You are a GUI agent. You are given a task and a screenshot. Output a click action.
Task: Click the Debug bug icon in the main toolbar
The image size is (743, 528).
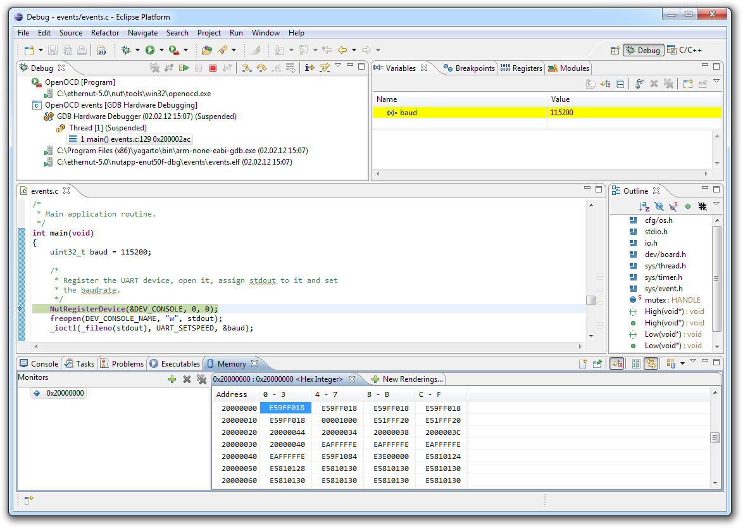click(126, 50)
